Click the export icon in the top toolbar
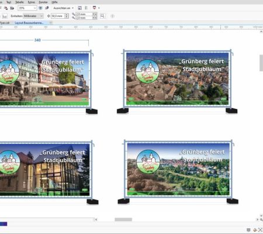Screen dimensions: 263x234 point(12,8)
